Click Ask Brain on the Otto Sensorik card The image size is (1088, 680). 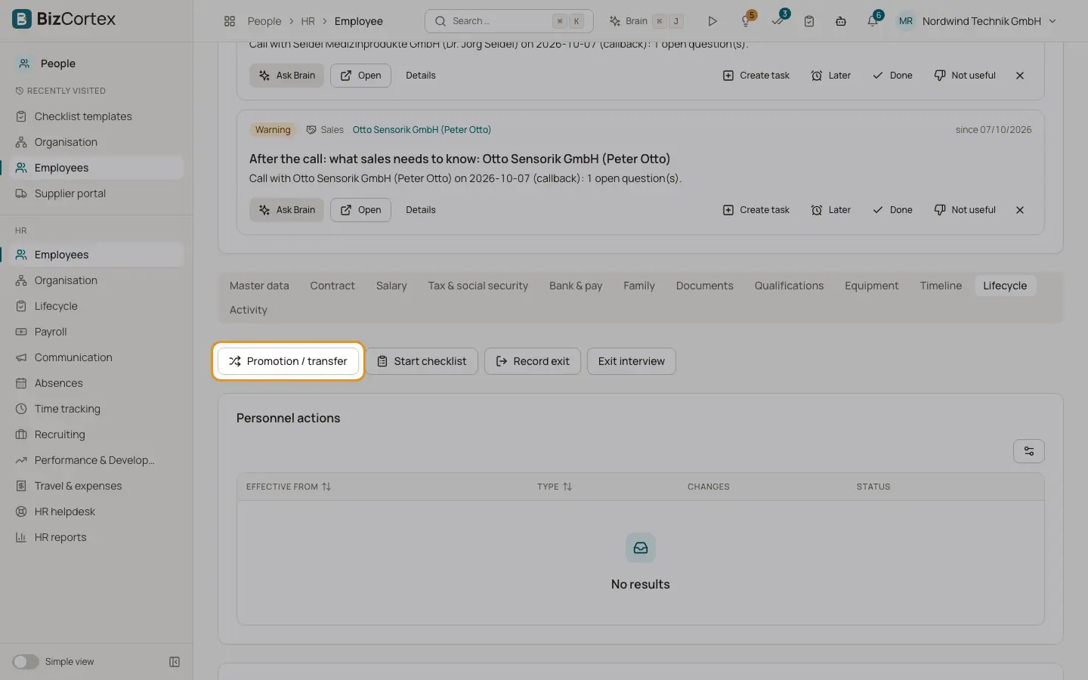pyautogui.click(x=286, y=210)
